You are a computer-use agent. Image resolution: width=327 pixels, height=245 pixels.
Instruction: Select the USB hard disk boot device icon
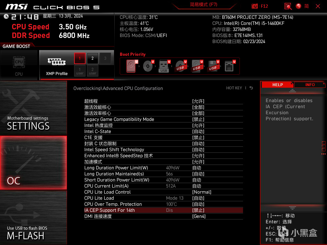point(197,66)
